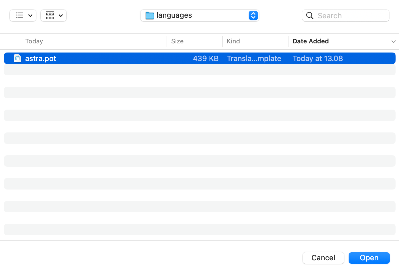Viewport: 399px width, 274px height.
Task: Sort files by Date Added
Action: [x=311, y=41]
